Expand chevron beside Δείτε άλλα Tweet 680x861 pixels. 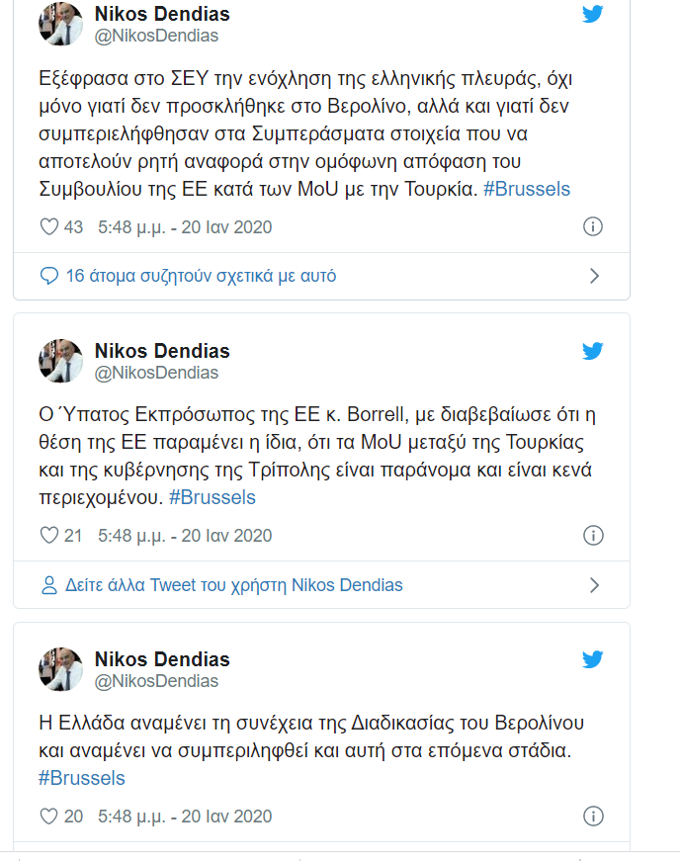[594, 585]
